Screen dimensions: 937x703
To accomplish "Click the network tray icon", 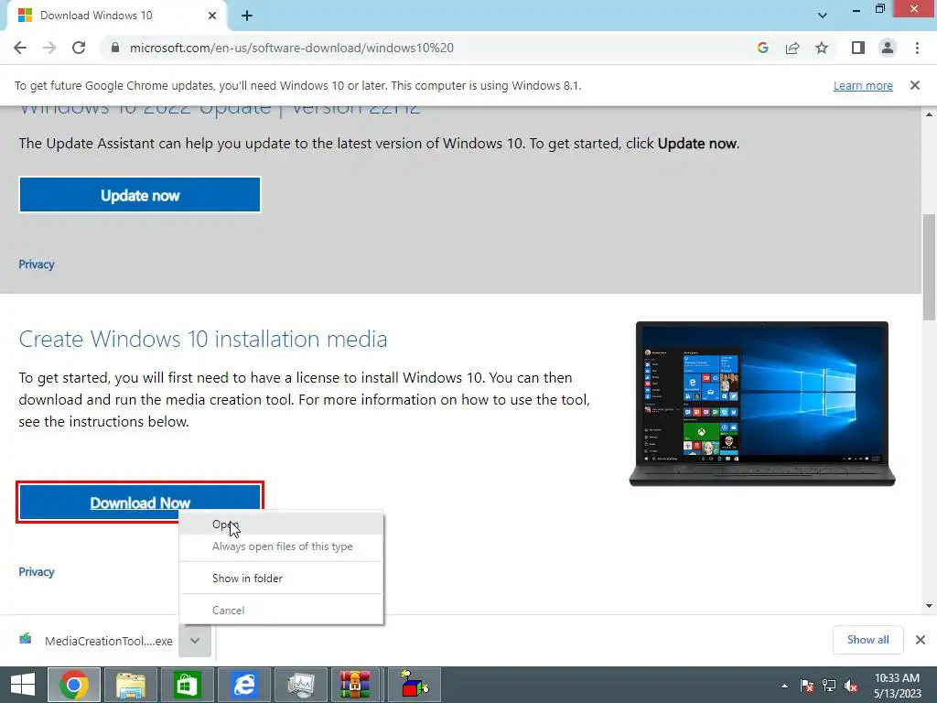I will click(x=829, y=686).
